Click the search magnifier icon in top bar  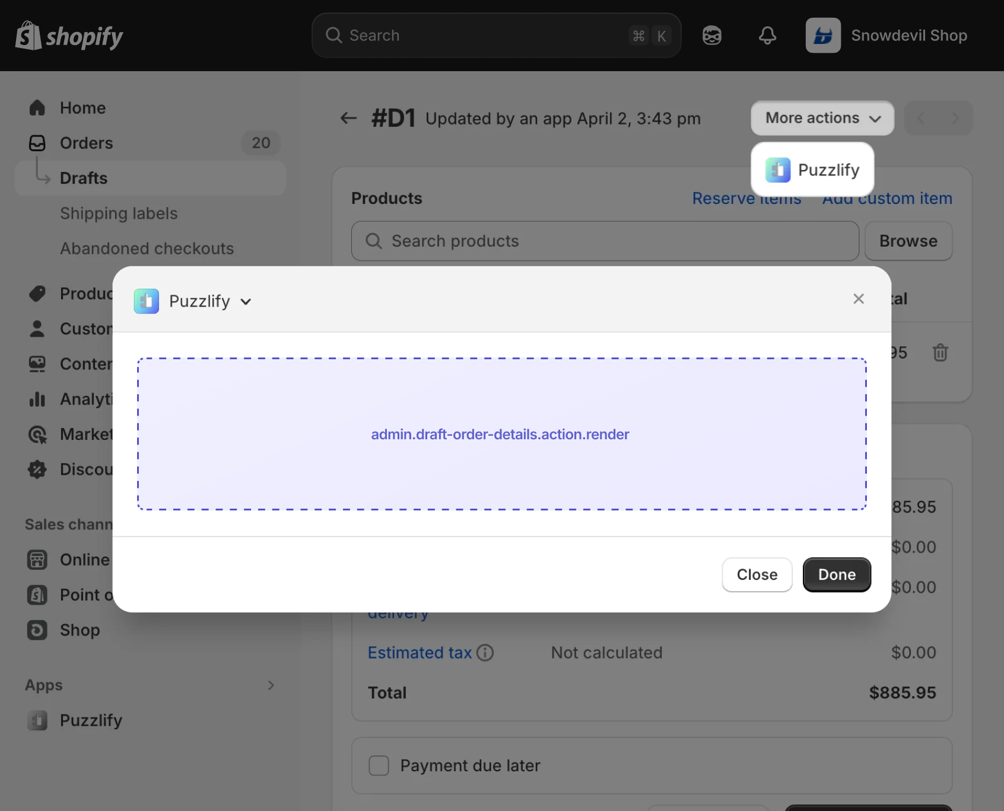(x=334, y=36)
